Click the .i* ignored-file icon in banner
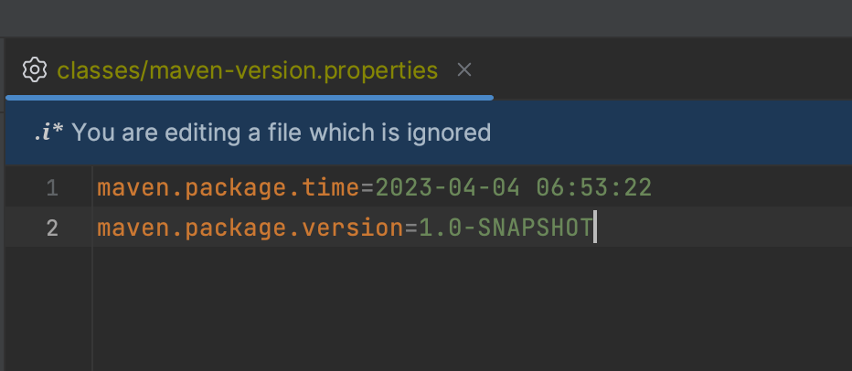Screen dimensions: 852x371 pyautogui.click(x=47, y=132)
